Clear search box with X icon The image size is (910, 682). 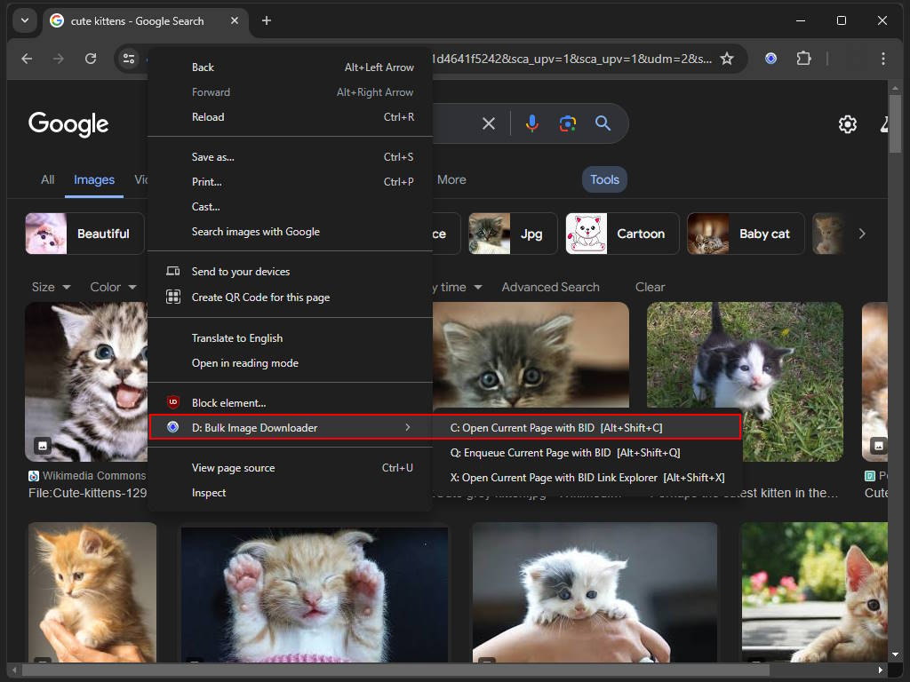(489, 123)
